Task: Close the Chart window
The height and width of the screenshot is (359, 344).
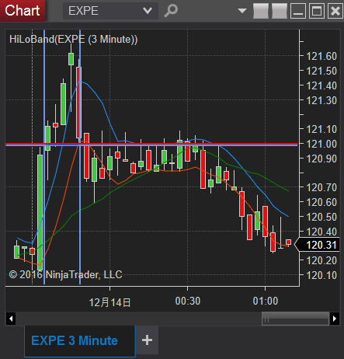Action: (335, 11)
